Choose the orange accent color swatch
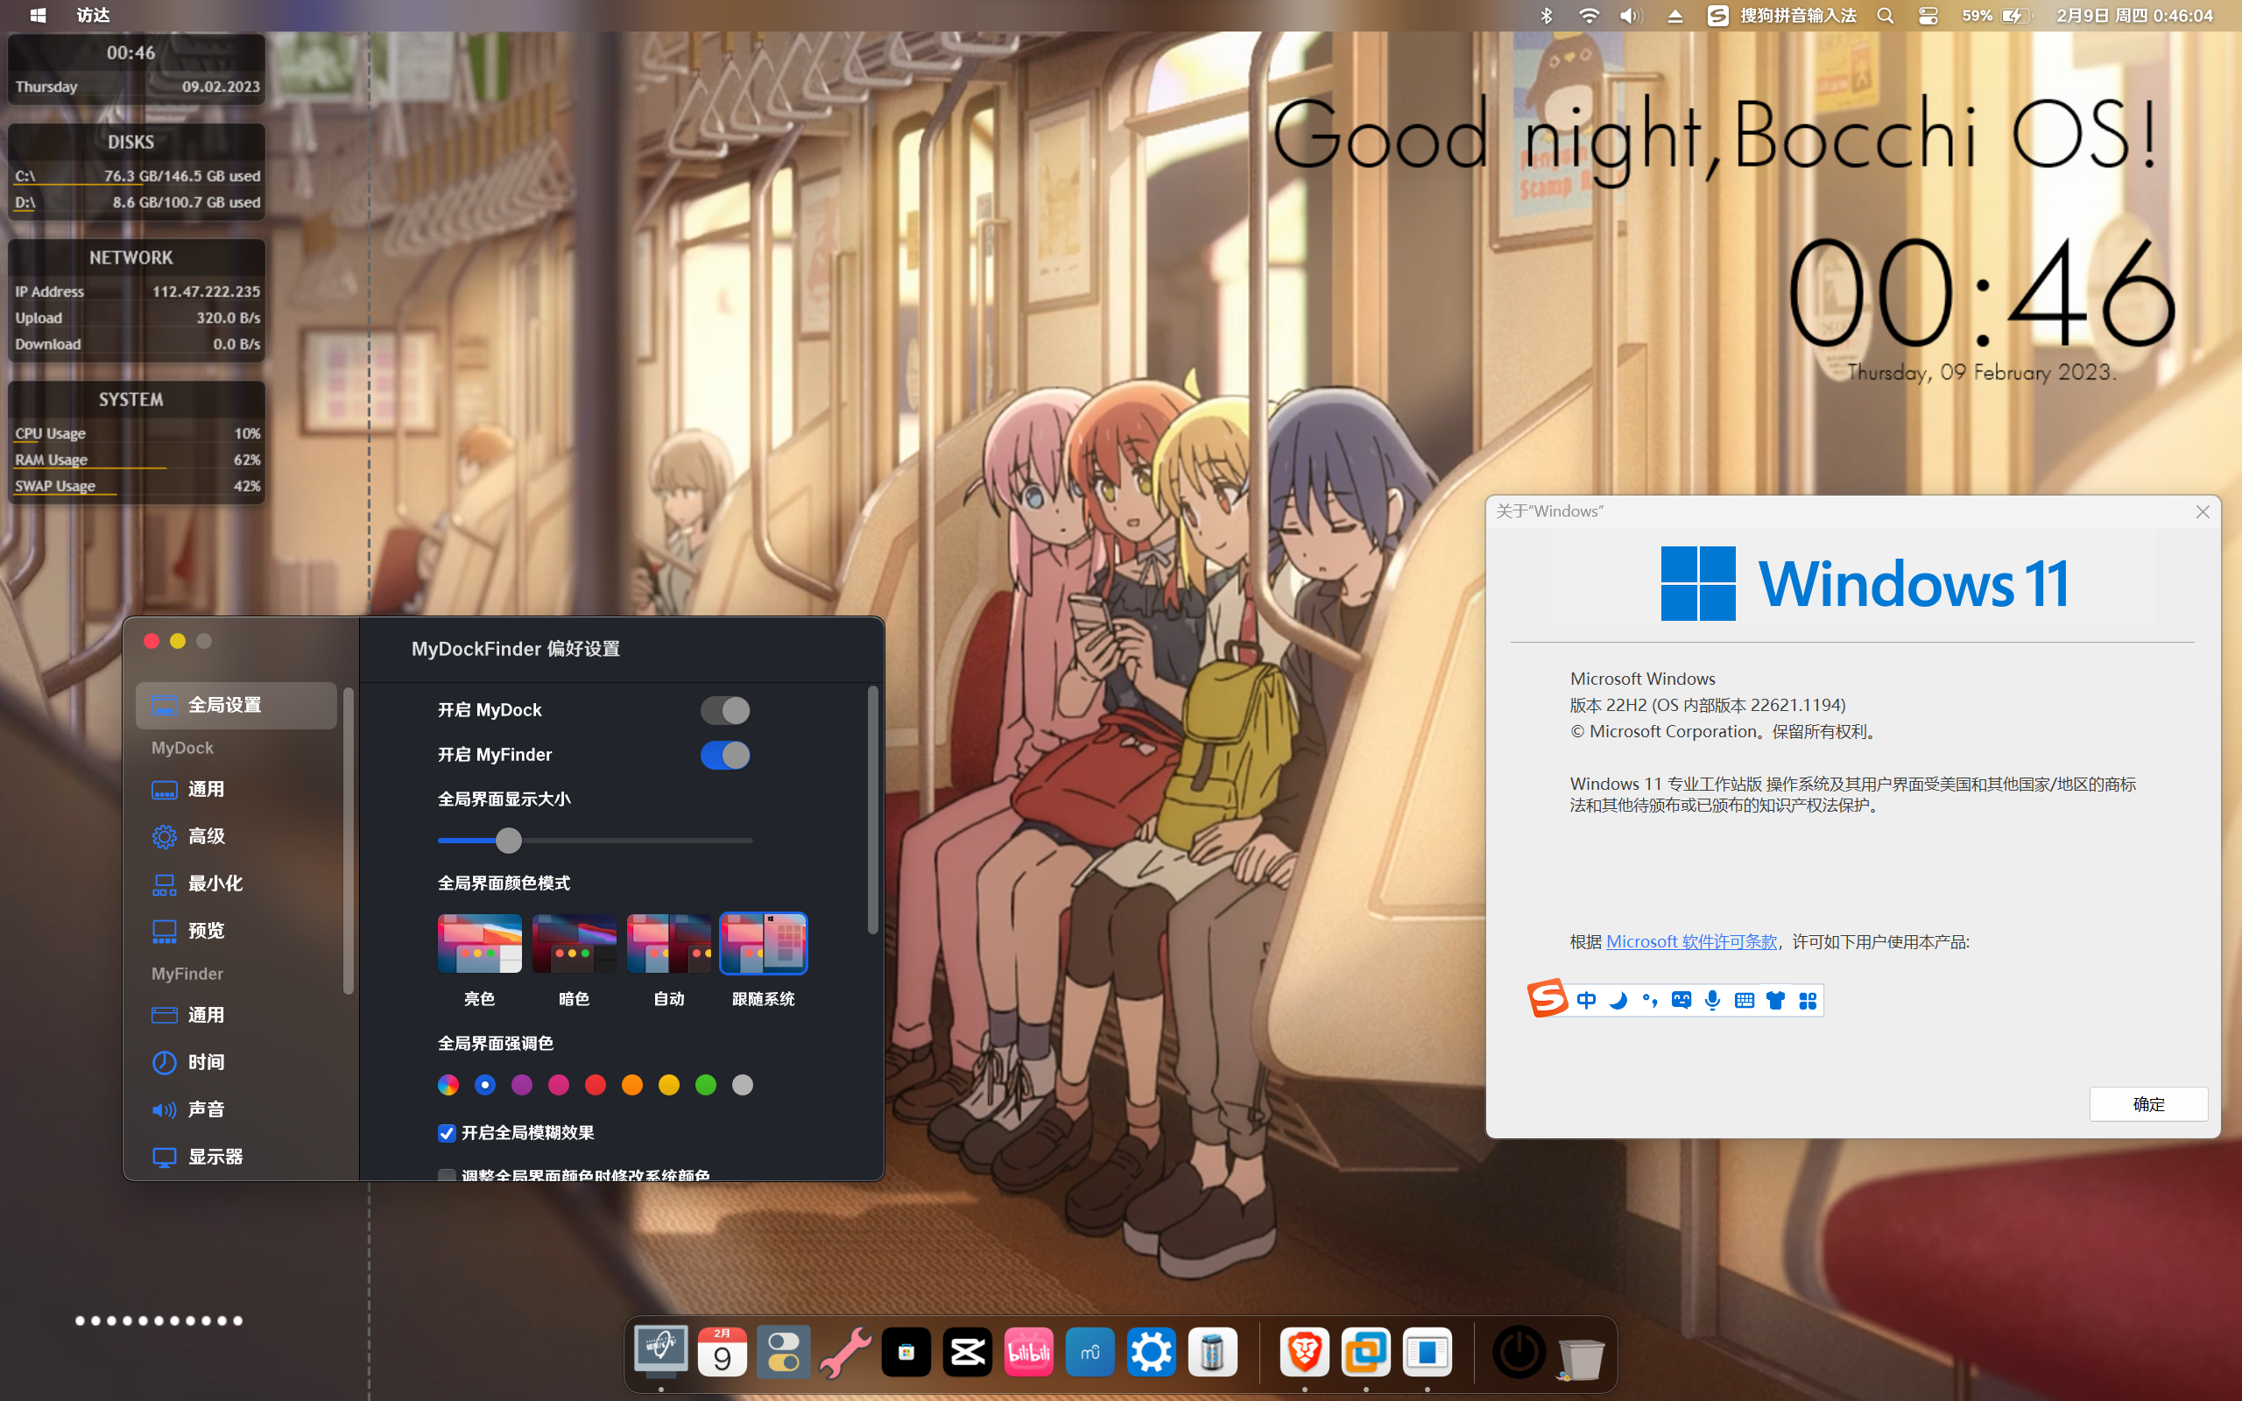Viewport: 2242px width, 1401px height. (x=631, y=1085)
